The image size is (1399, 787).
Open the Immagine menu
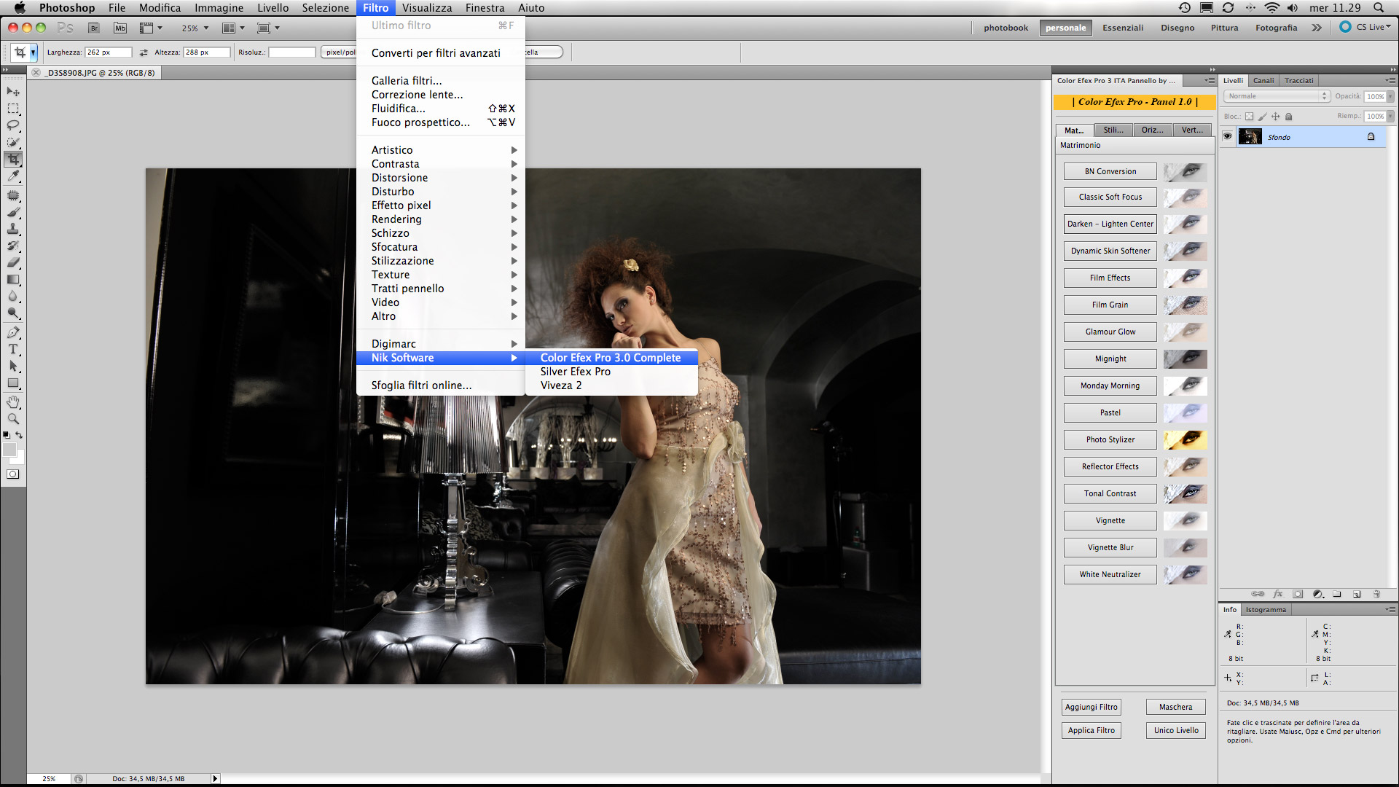(x=219, y=7)
